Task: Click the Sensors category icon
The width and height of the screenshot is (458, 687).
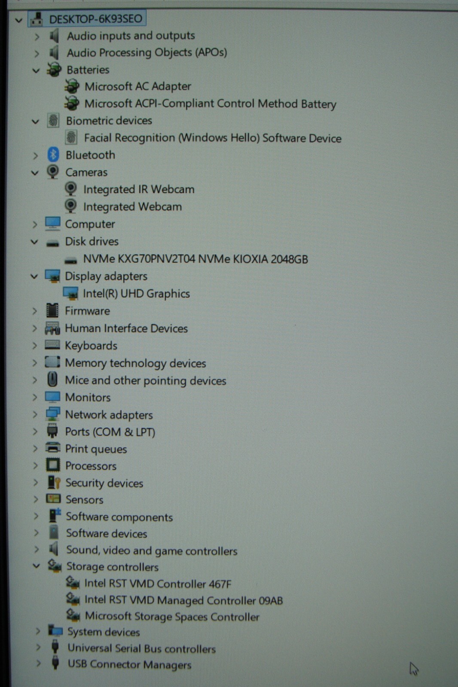Action: 53,499
